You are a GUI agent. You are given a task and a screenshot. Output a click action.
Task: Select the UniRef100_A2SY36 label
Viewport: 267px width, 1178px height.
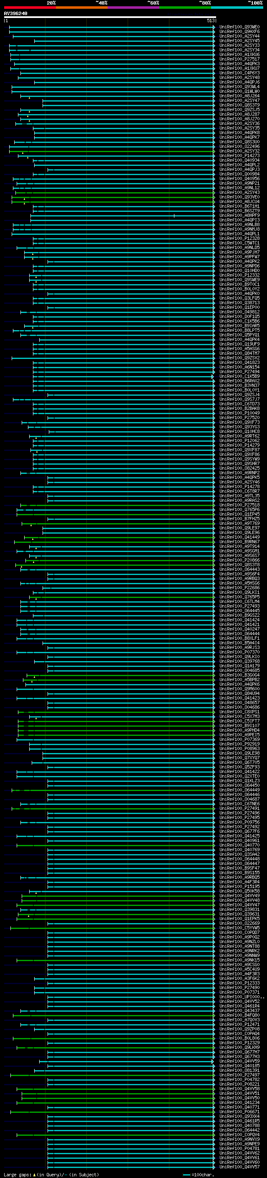pyautogui.click(x=239, y=123)
